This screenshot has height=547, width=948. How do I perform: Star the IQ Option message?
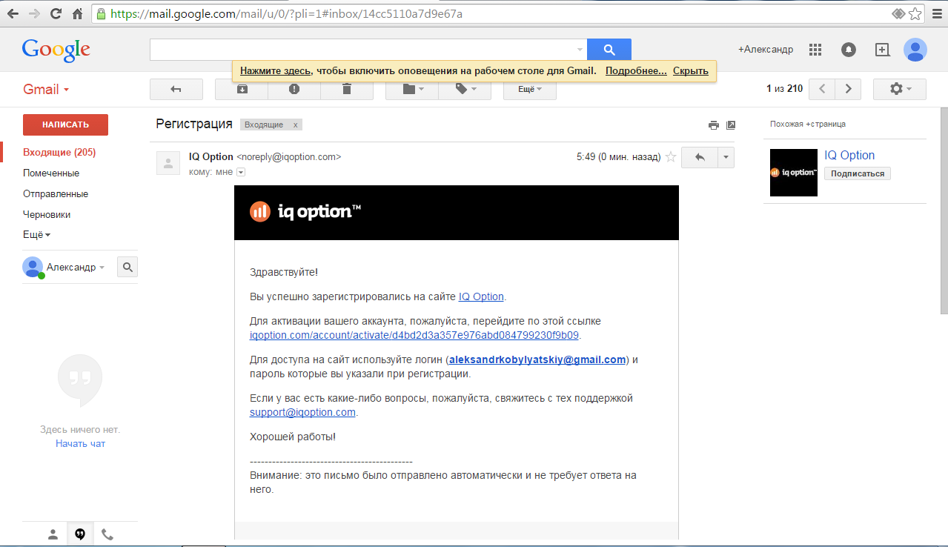tap(671, 157)
